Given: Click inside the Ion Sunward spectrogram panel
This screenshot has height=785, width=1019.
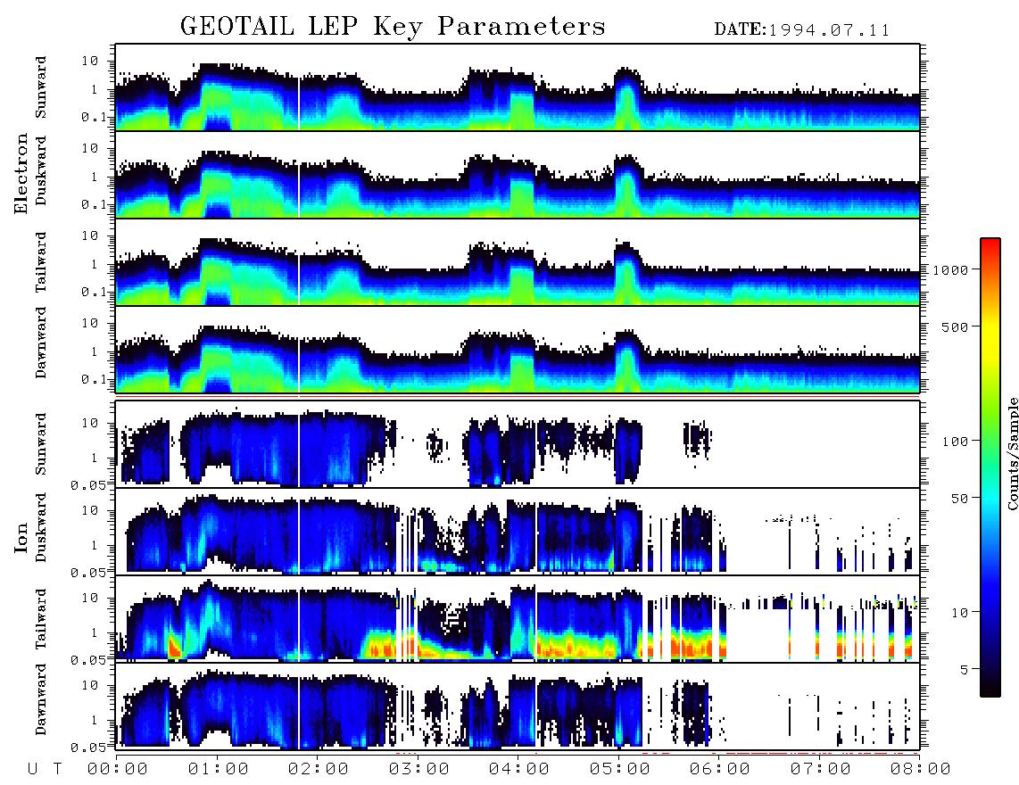Looking at the screenshot, I should click(518, 444).
